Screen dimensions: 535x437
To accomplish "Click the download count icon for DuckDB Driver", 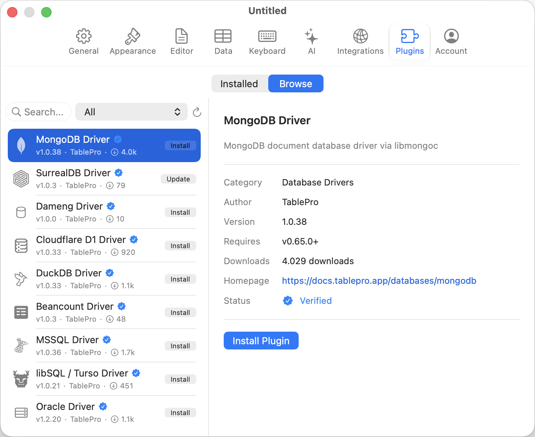I will (115, 286).
